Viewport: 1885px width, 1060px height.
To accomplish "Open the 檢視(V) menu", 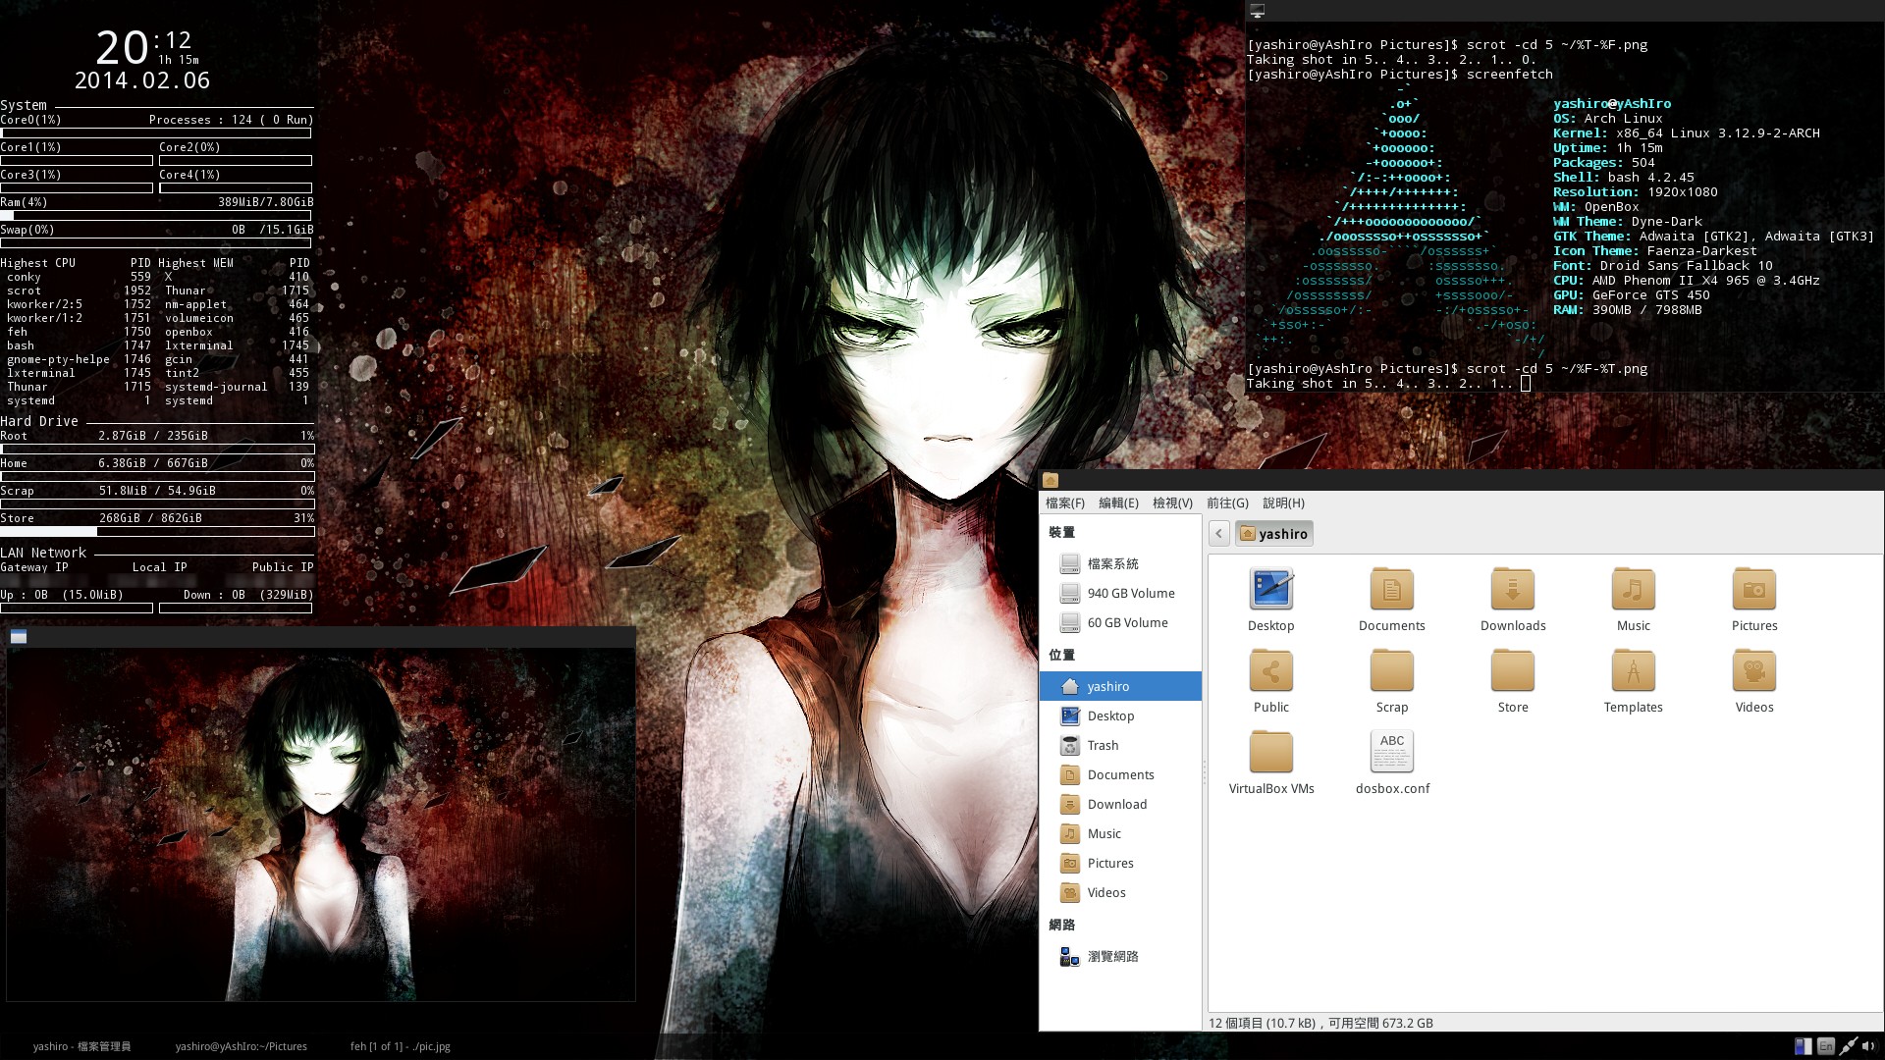I will coord(1171,503).
